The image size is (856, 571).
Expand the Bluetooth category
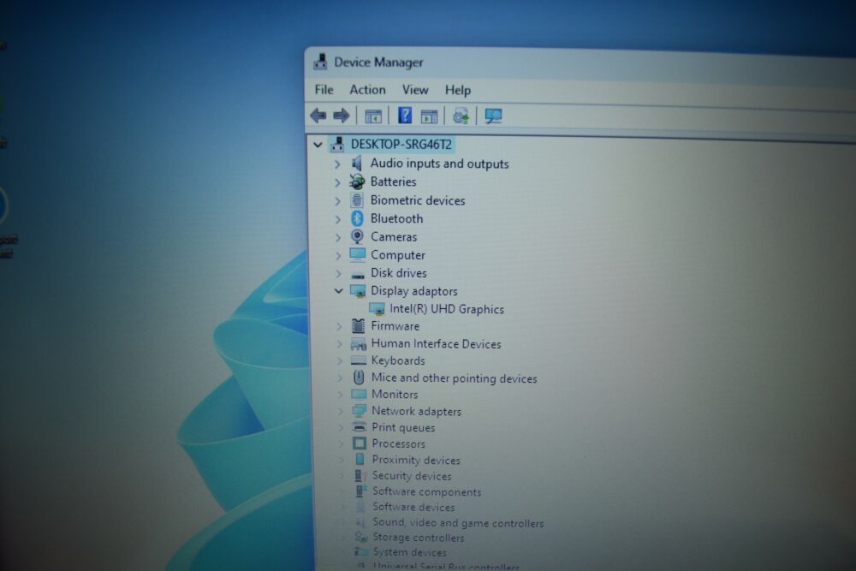coord(338,219)
